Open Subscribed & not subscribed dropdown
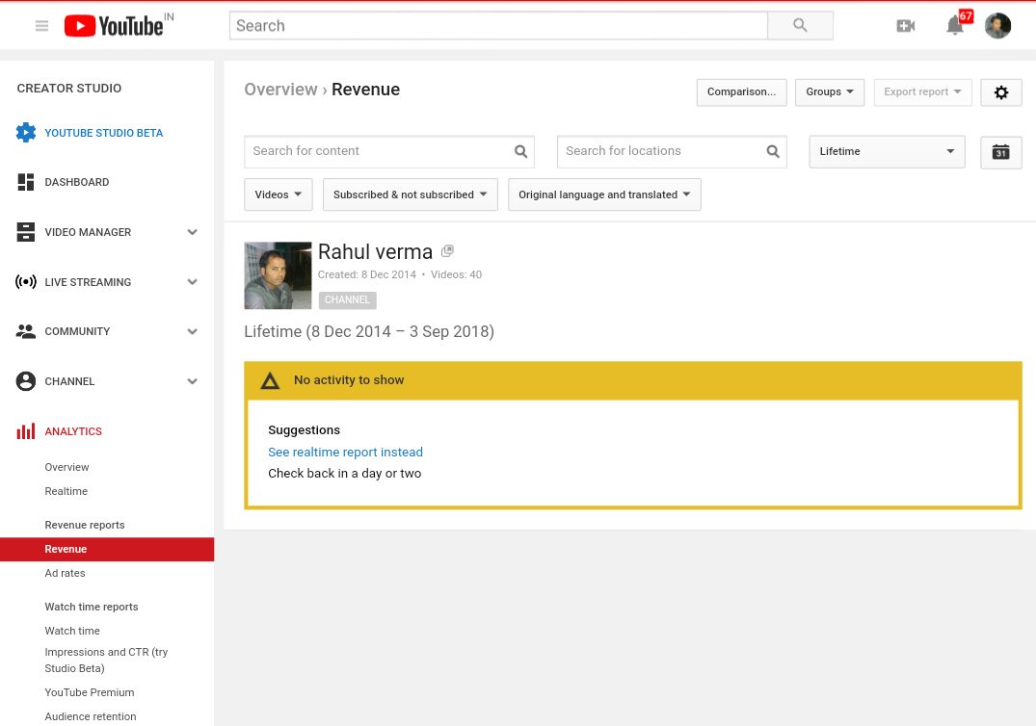 click(411, 194)
